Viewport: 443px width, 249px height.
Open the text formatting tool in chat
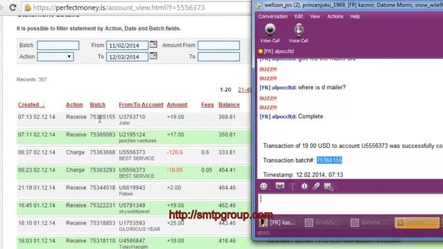pyautogui.click(x=292, y=186)
